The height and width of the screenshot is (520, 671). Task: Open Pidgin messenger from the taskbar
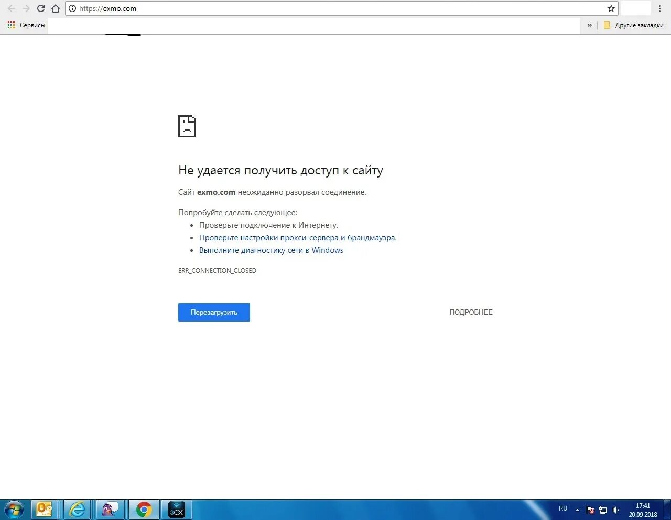[x=110, y=510]
